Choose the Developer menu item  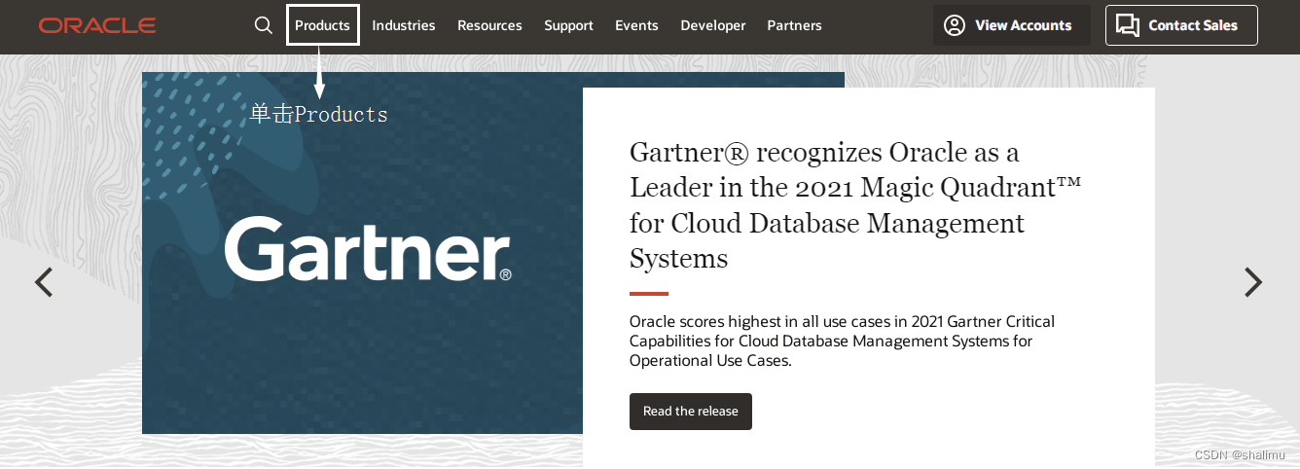[713, 25]
